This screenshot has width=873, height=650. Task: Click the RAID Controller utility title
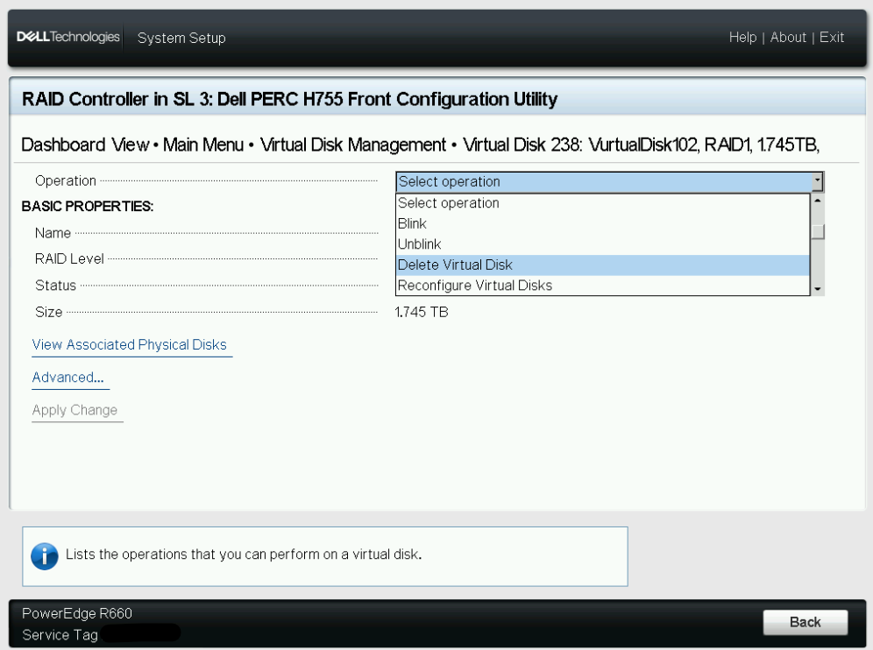click(289, 99)
